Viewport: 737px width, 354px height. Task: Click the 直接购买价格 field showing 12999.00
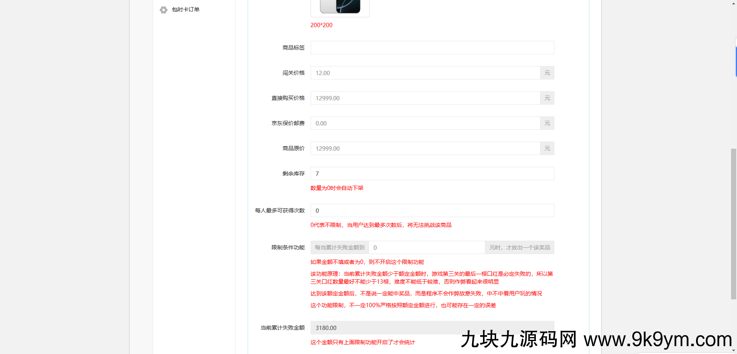(x=425, y=98)
